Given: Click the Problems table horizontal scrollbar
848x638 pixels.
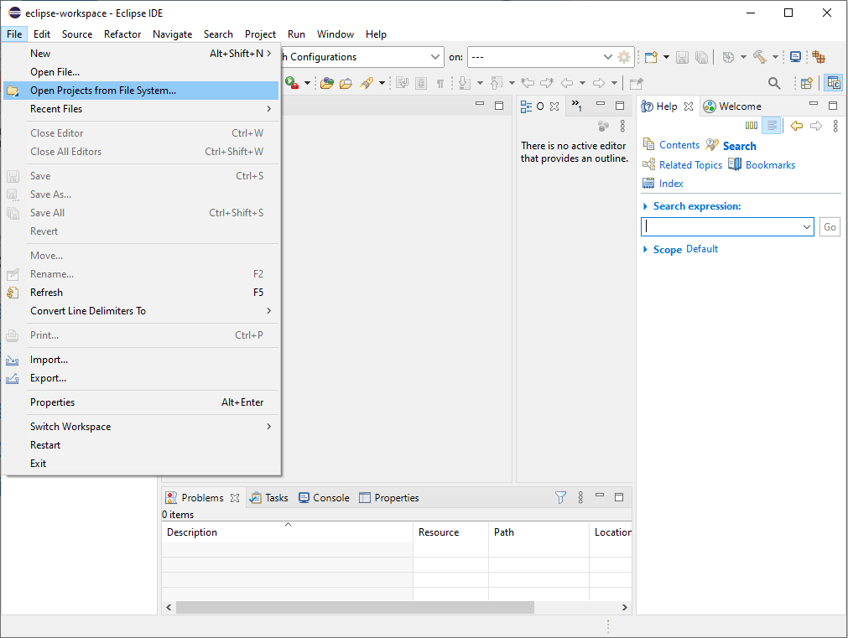Looking at the screenshot, I should [355, 607].
